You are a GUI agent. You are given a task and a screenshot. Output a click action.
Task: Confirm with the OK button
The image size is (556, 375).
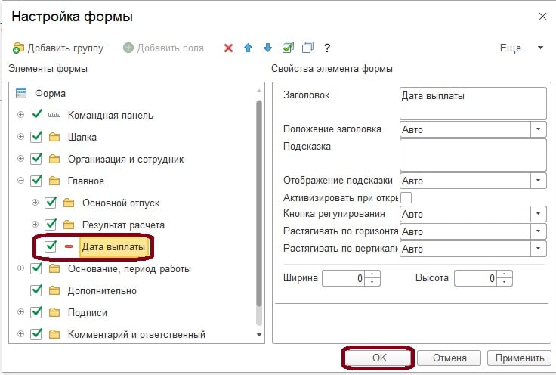379,358
